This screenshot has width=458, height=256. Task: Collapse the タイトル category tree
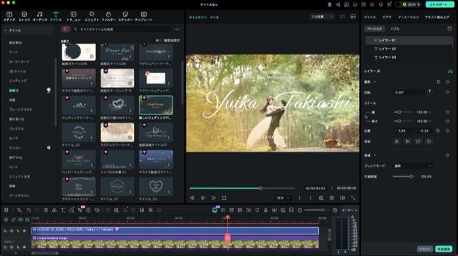click(5, 30)
